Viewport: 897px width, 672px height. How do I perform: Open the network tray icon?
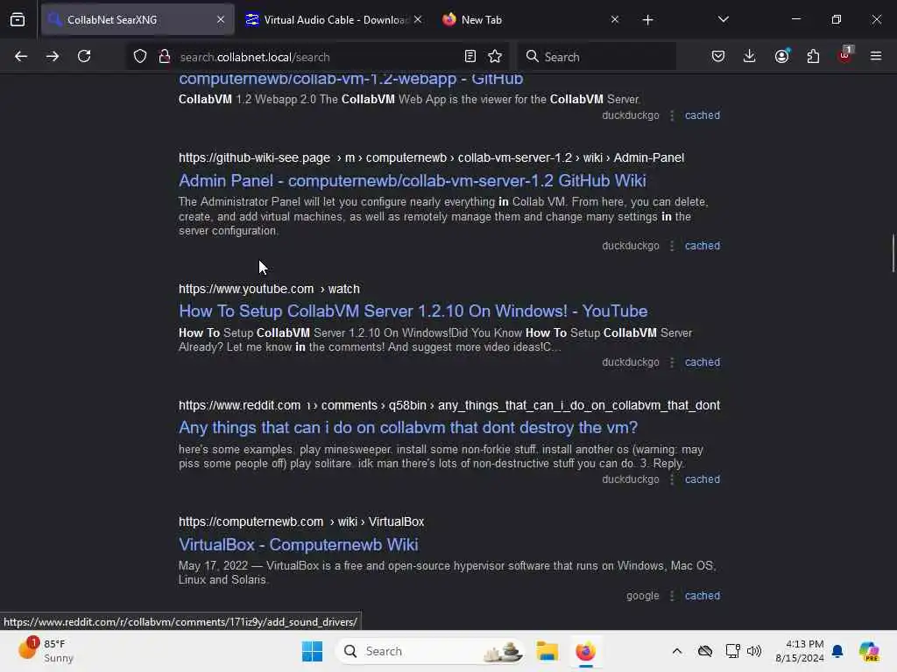pyautogui.click(x=732, y=651)
